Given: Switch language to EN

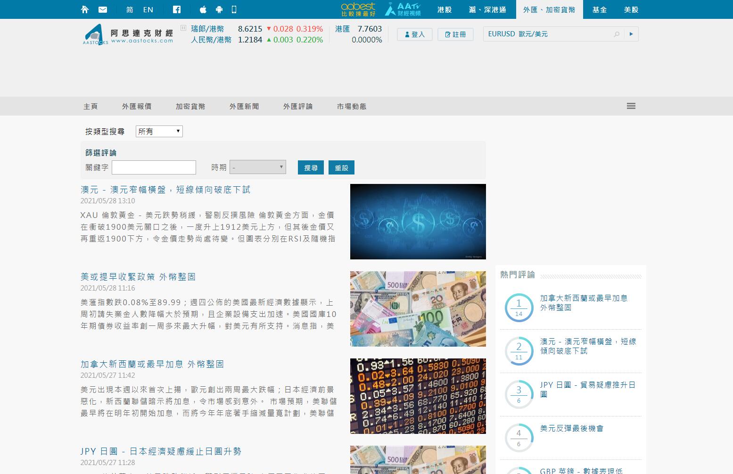Looking at the screenshot, I should [x=148, y=9].
